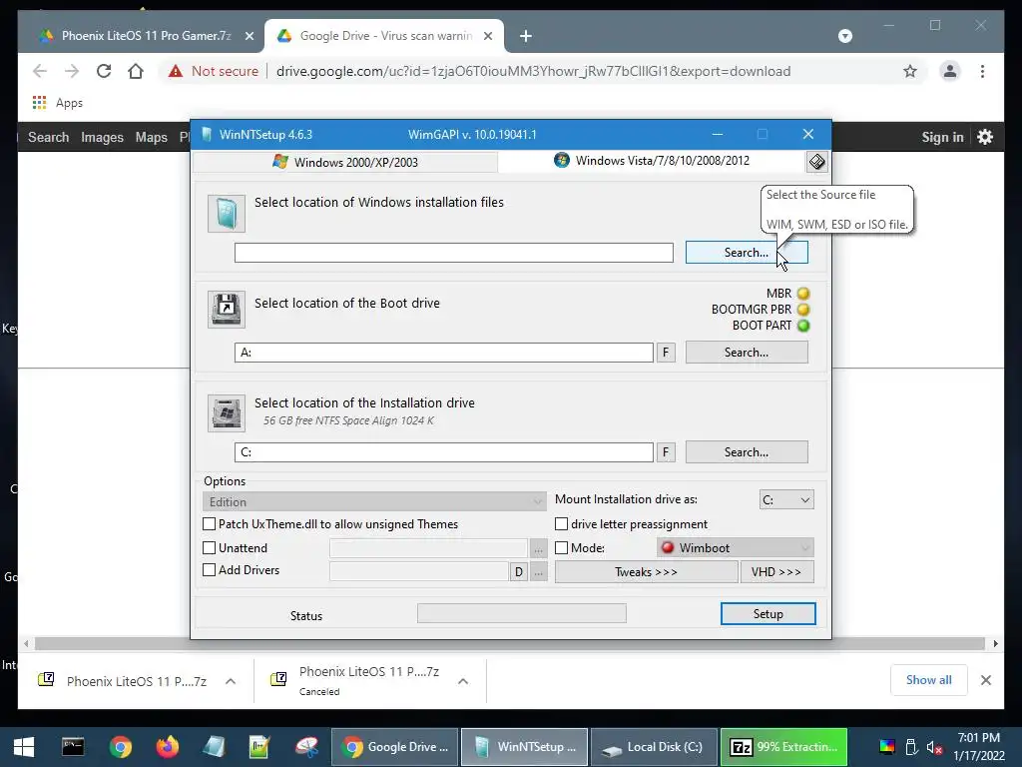Screen dimensions: 1022x767
Task: Switch to Windows 2000/XP/2003 tab
Action: 345,162
